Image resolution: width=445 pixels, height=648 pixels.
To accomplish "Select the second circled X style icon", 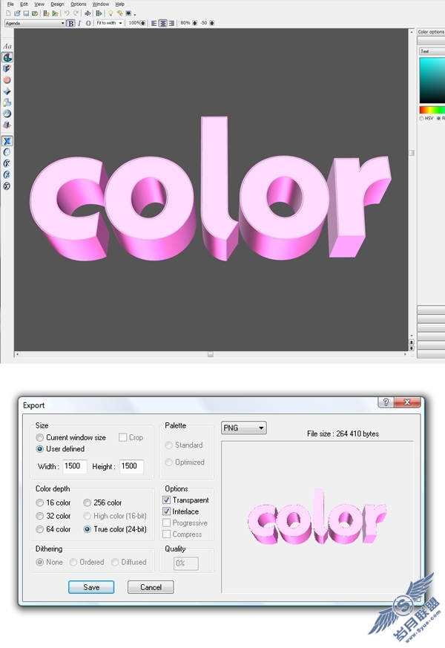I will point(7,152).
